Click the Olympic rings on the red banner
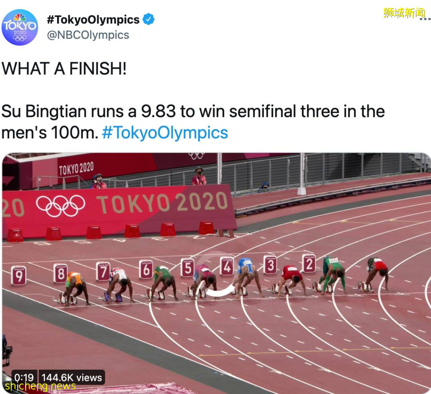This screenshot has height=394, width=431. coord(60,205)
